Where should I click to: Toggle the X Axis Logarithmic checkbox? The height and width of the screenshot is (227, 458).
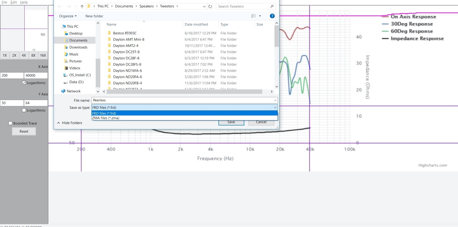tap(24, 83)
